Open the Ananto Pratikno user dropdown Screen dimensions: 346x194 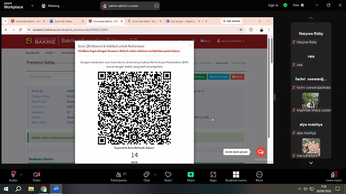pos(231,41)
